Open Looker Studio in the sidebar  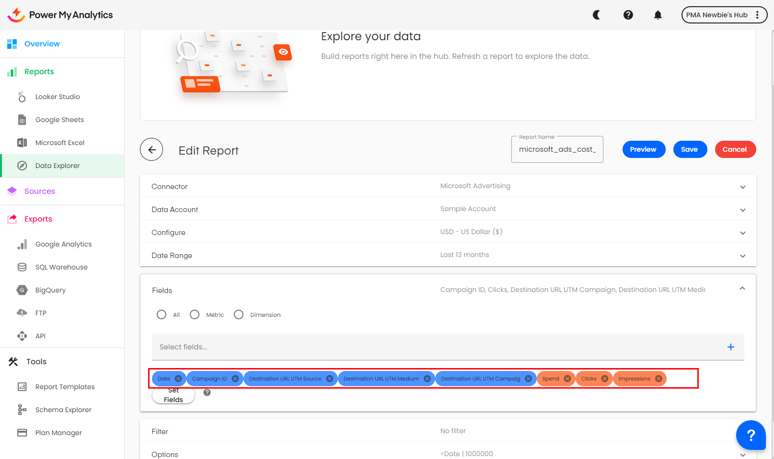click(58, 97)
